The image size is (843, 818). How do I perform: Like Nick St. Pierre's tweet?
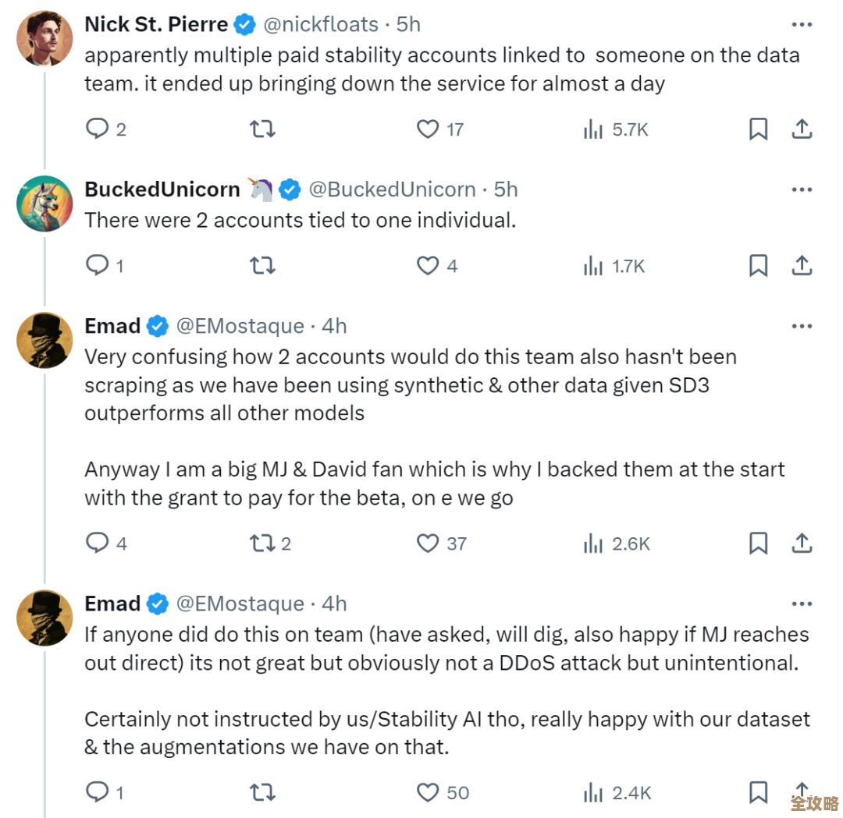pyautogui.click(x=428, y=129)
